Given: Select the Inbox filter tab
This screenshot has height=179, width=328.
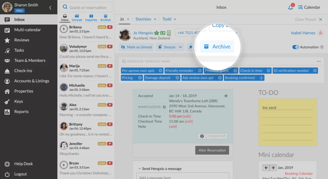Looking at the screenshot, I should coord(65,18).
